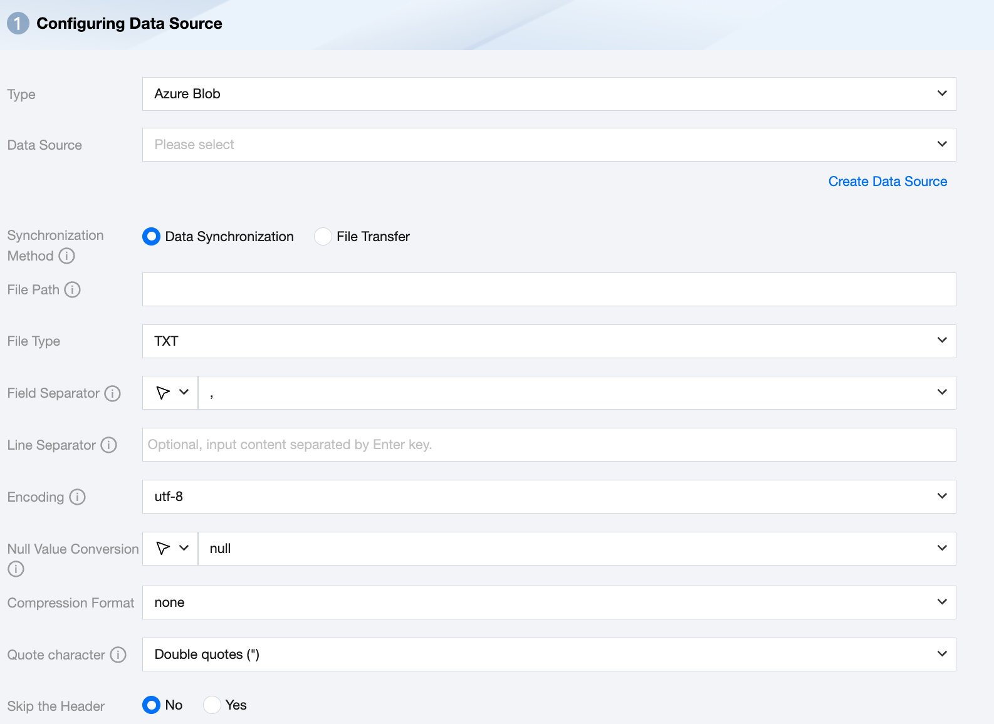The image size is (994, 724).
Task: Select File Transfer radio option
Action: coord(323,237)
